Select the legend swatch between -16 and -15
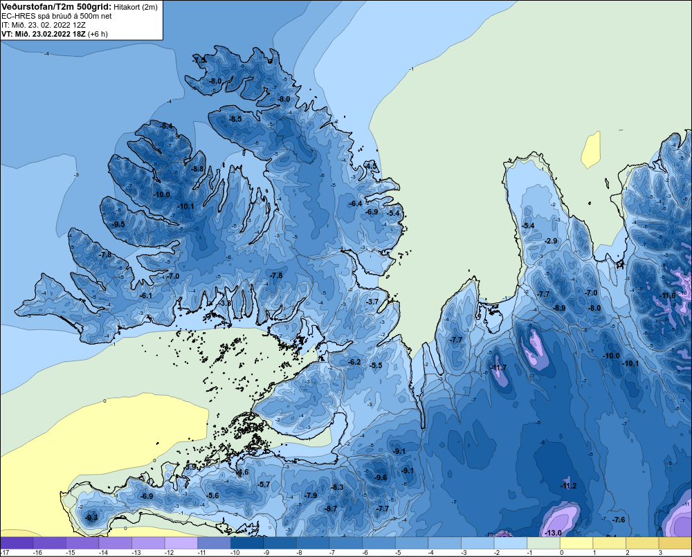Viewport: 692px width, 557px height. click(x=49, y=543)
